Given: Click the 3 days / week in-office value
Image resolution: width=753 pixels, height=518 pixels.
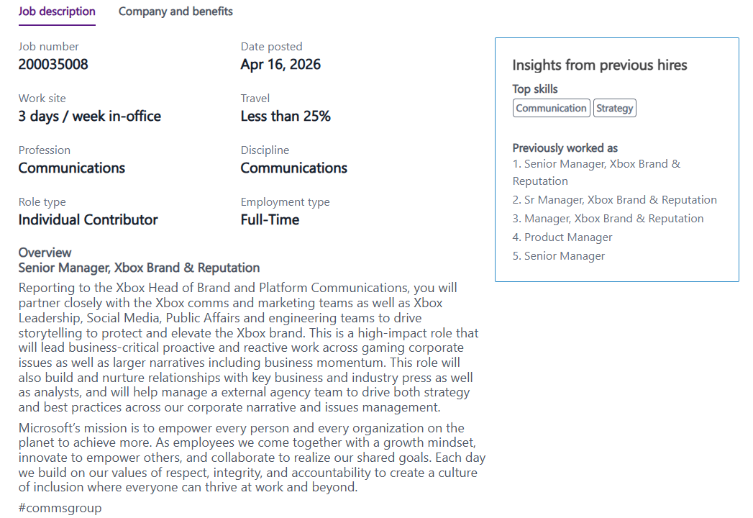Looking at the screenshot, I should click(90, 117).
